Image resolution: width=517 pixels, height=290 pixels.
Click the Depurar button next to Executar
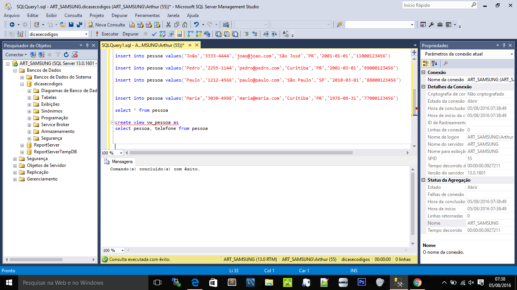[x=131, y=34]
